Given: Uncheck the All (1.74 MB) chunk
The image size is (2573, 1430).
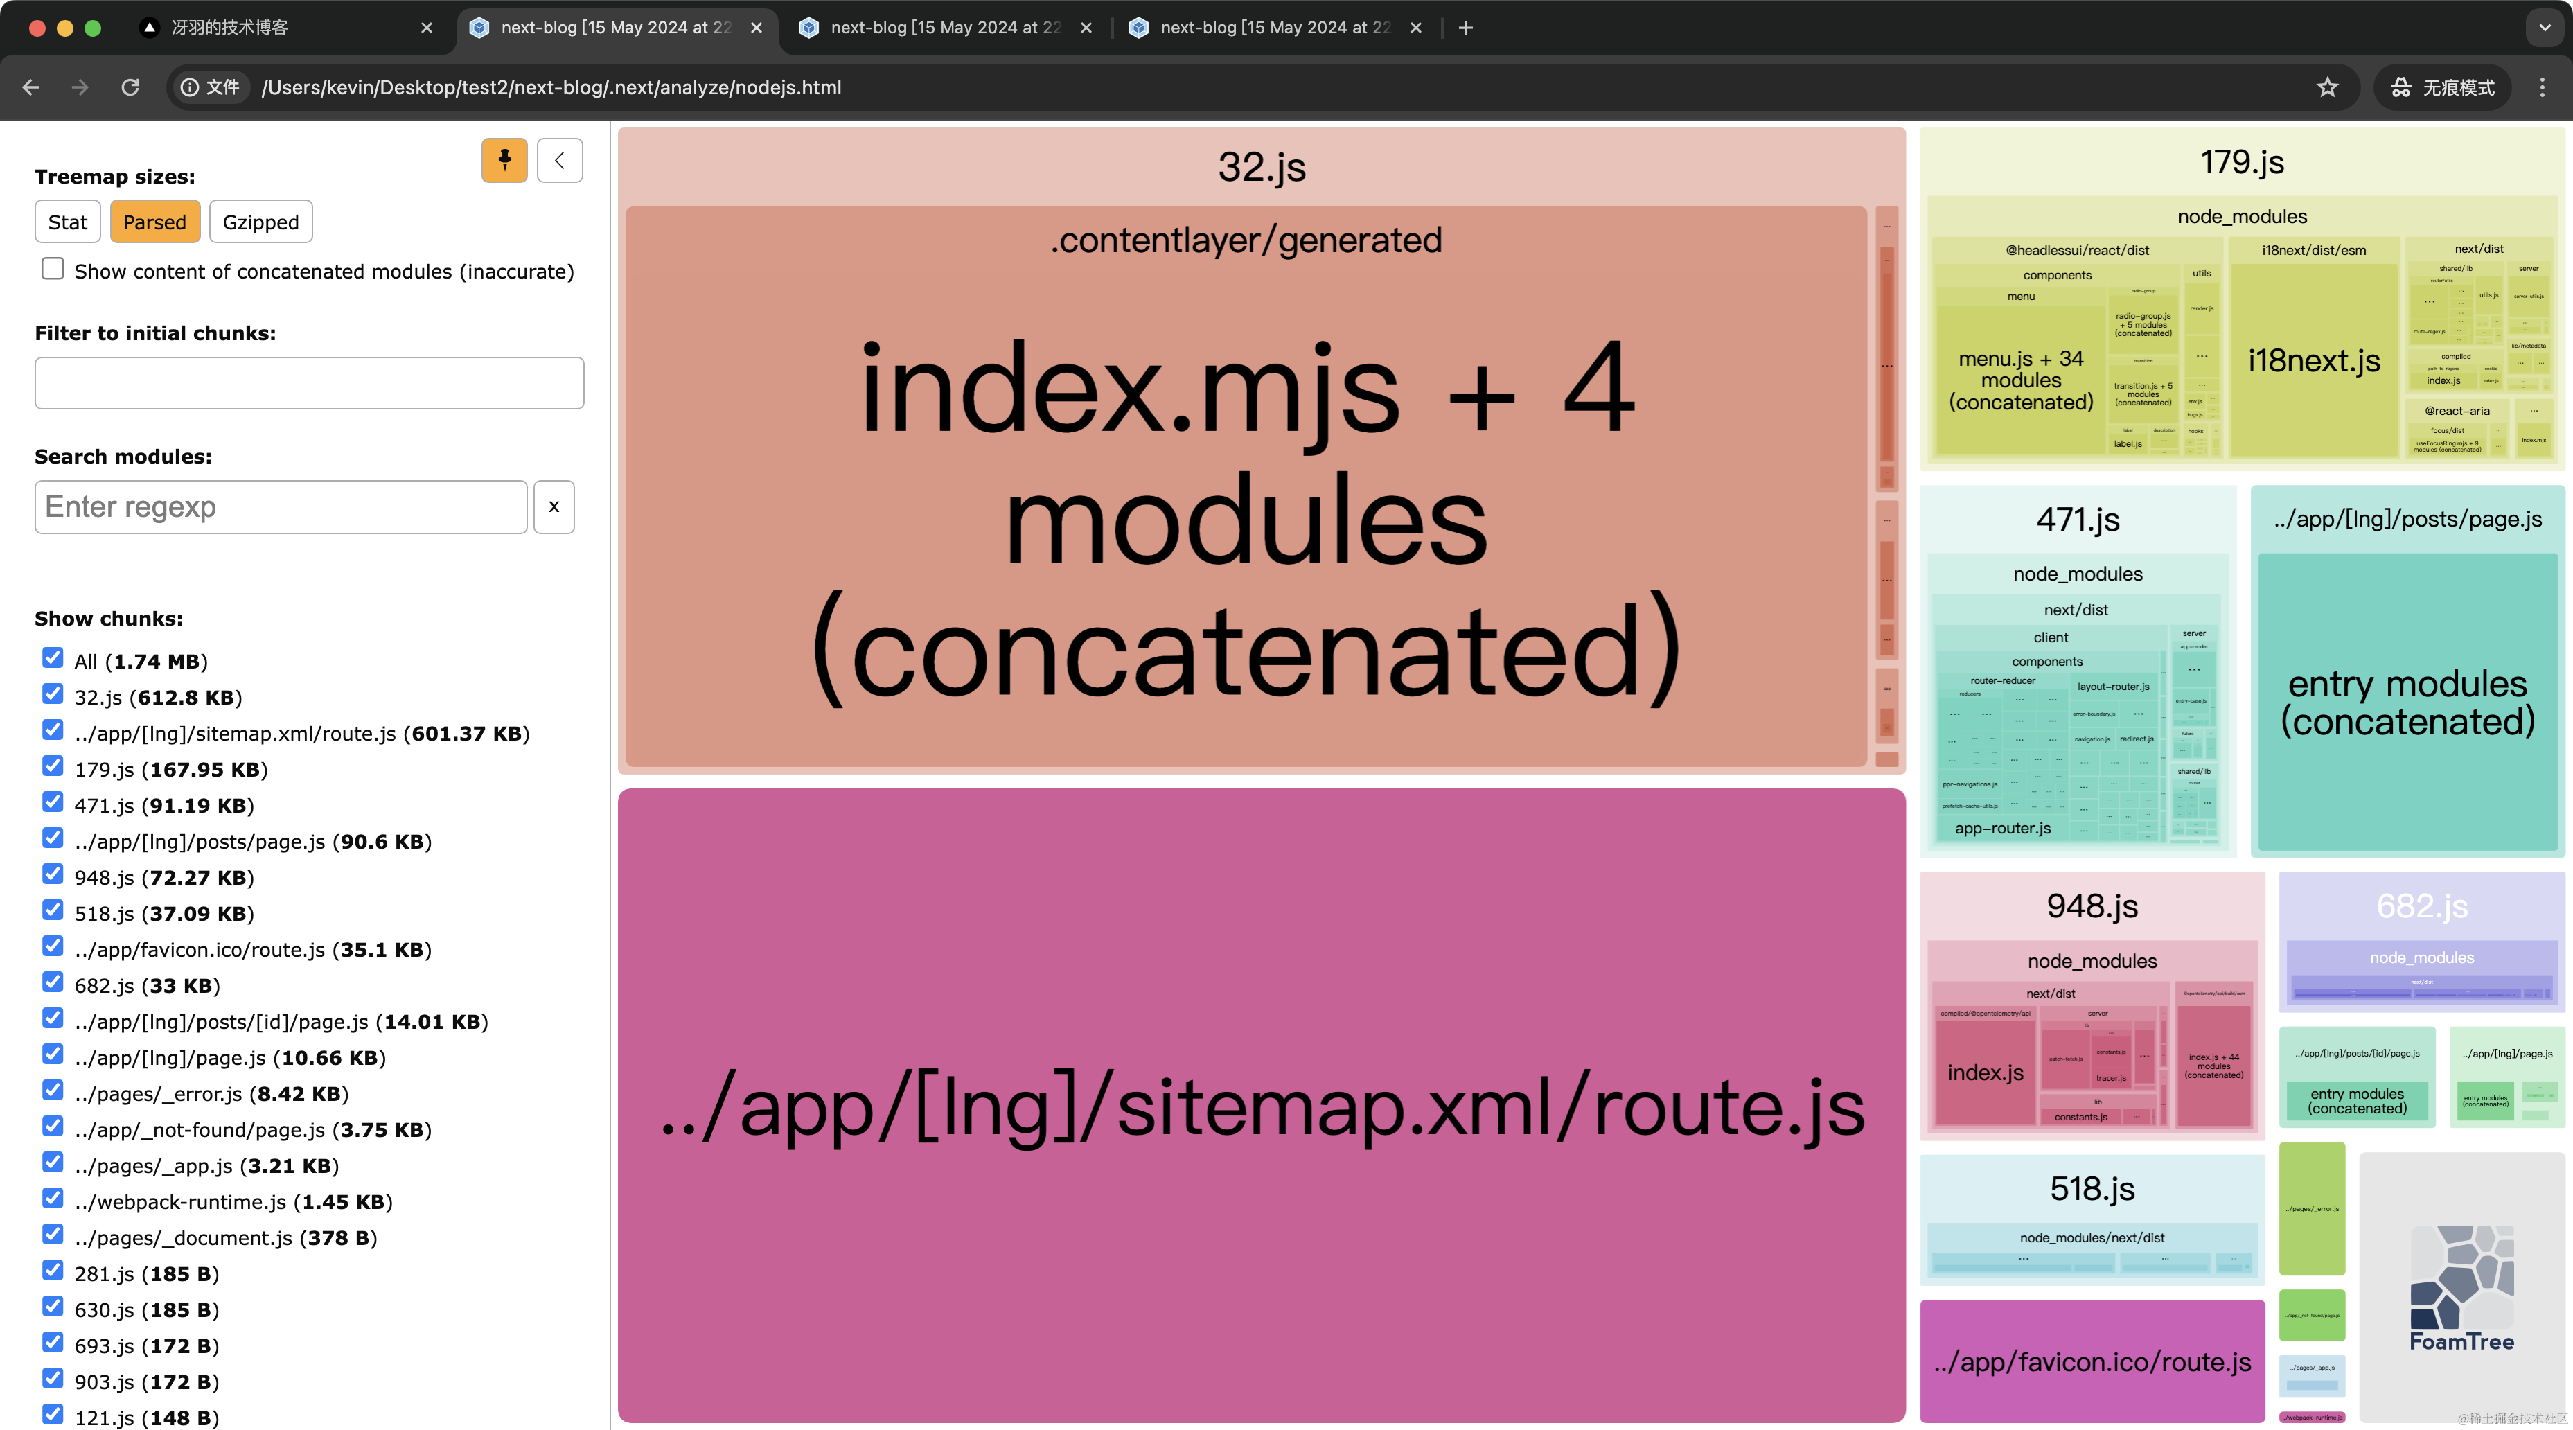Looking at the screenshot, I should tap(53, 658).
